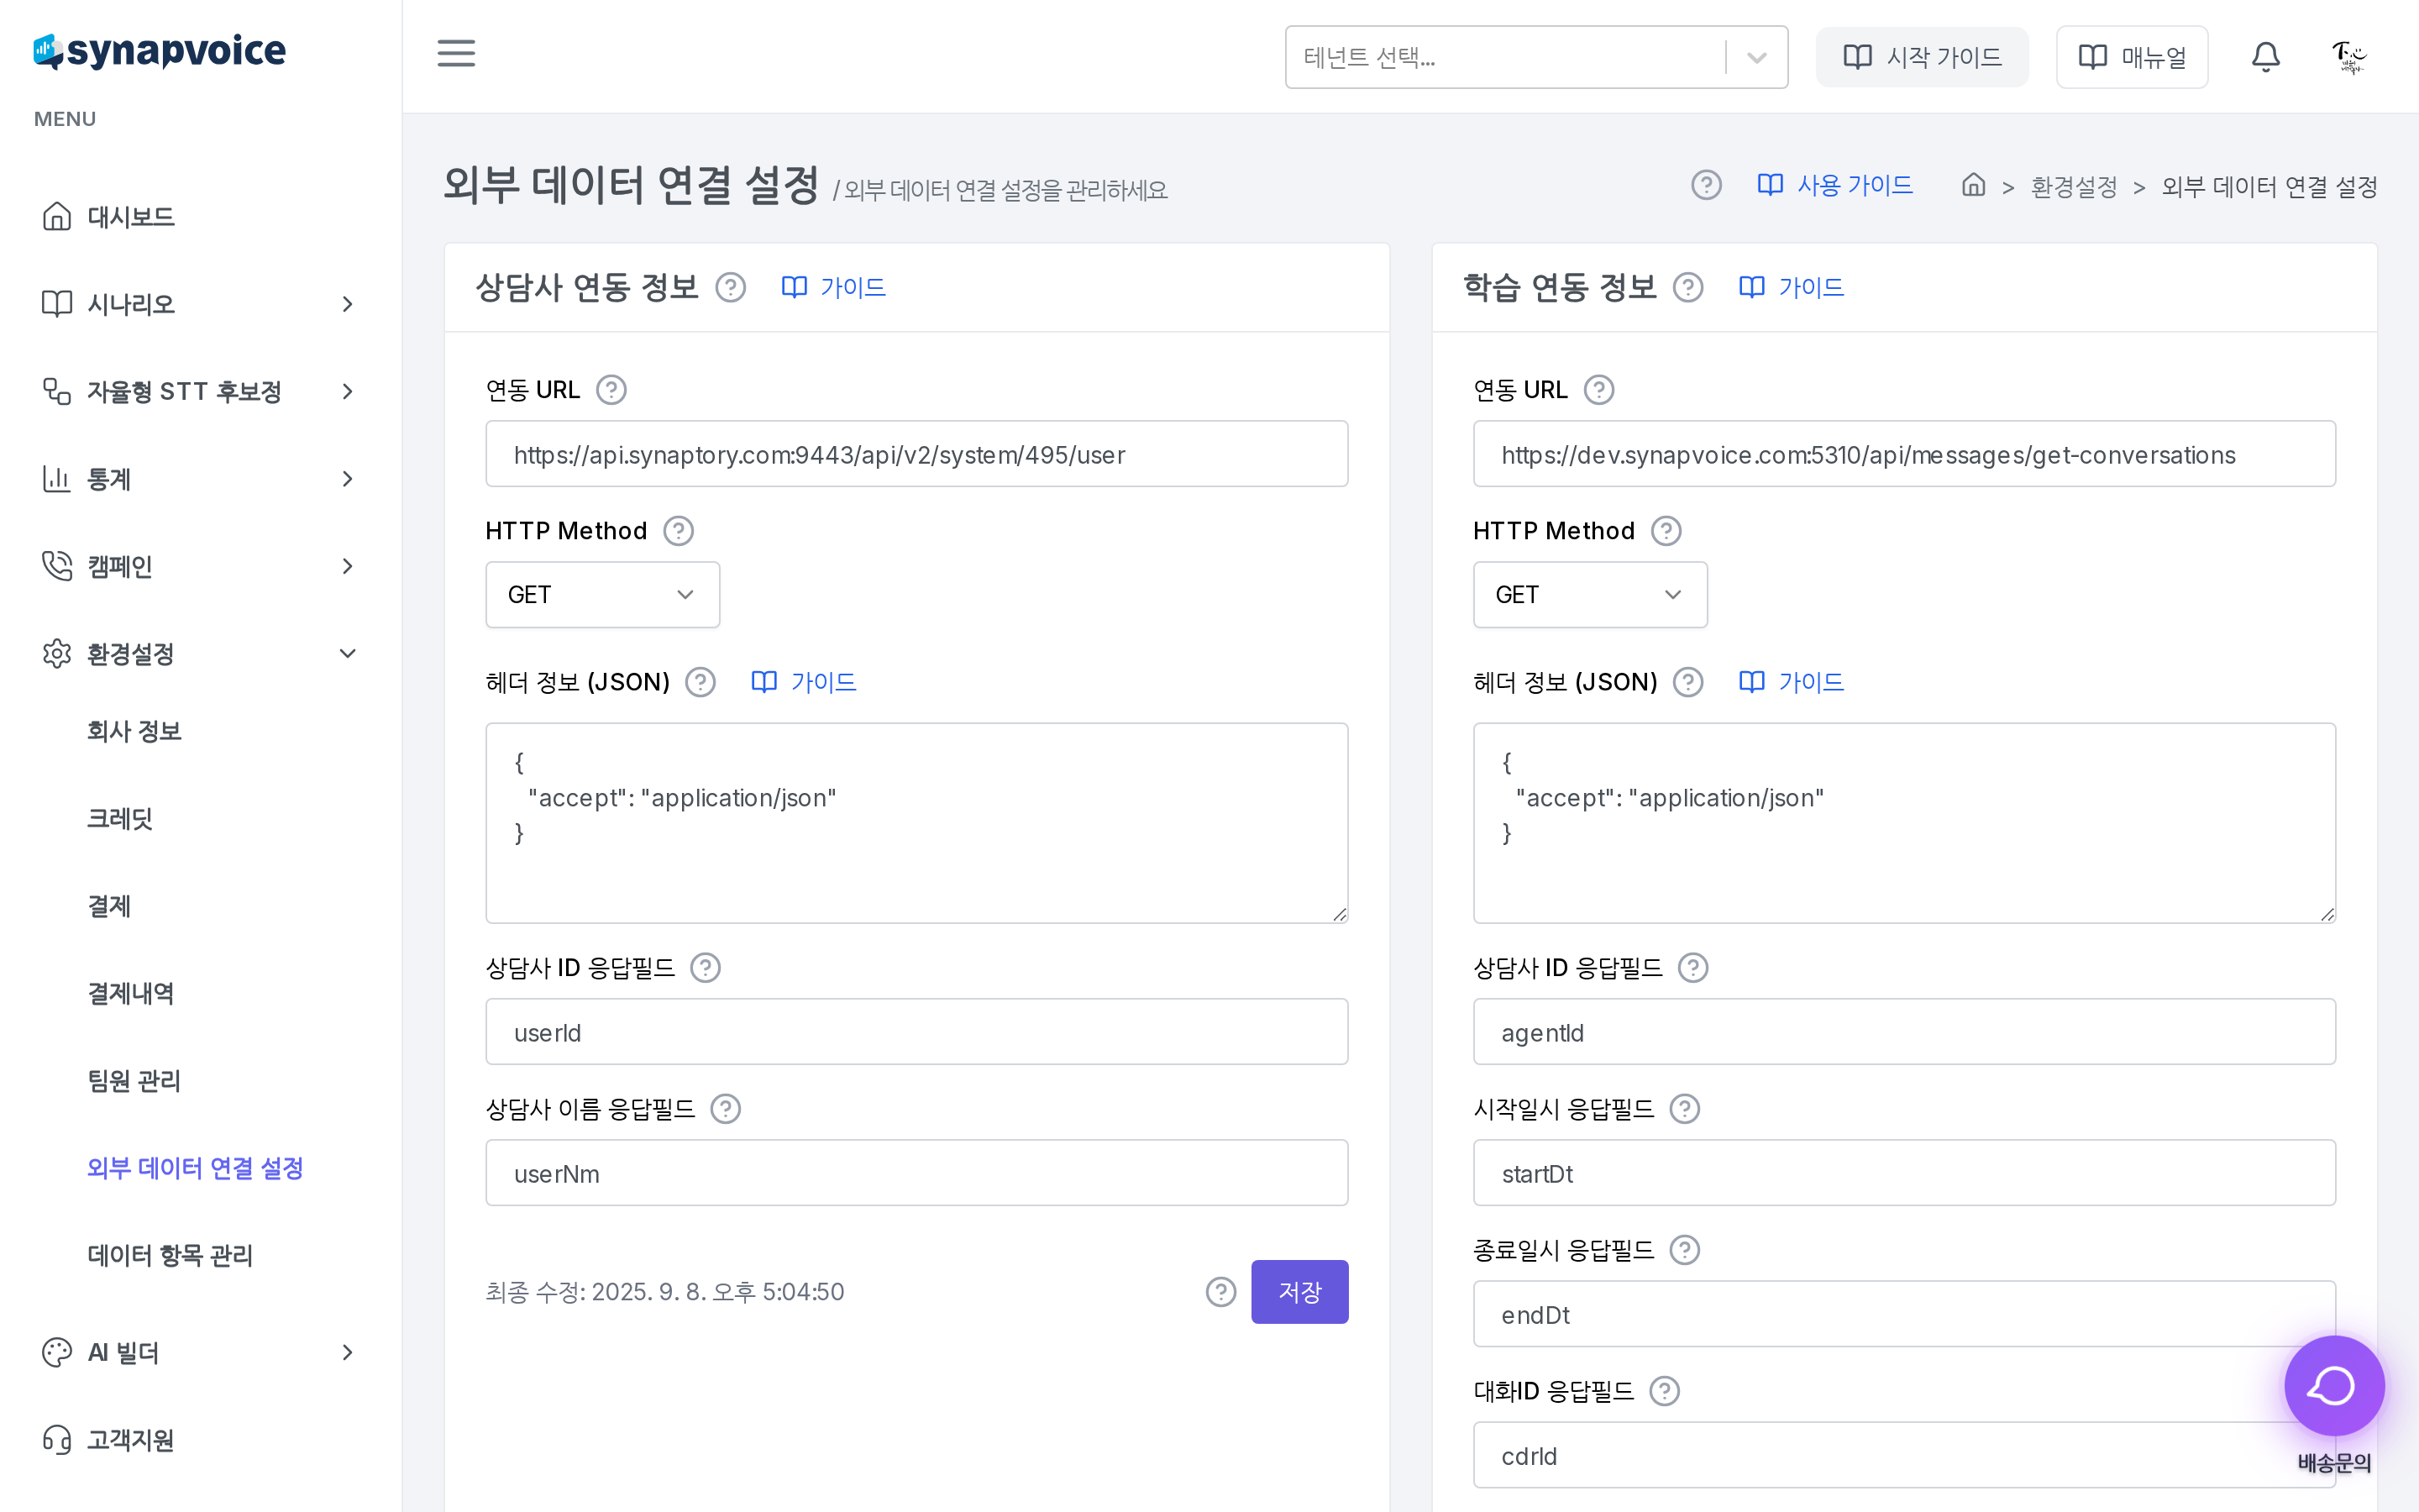Open left HTTP Method GET dropdown
Image resolution: width=2419 pixels, height=1512 pixels.
(x=603, y=595)
